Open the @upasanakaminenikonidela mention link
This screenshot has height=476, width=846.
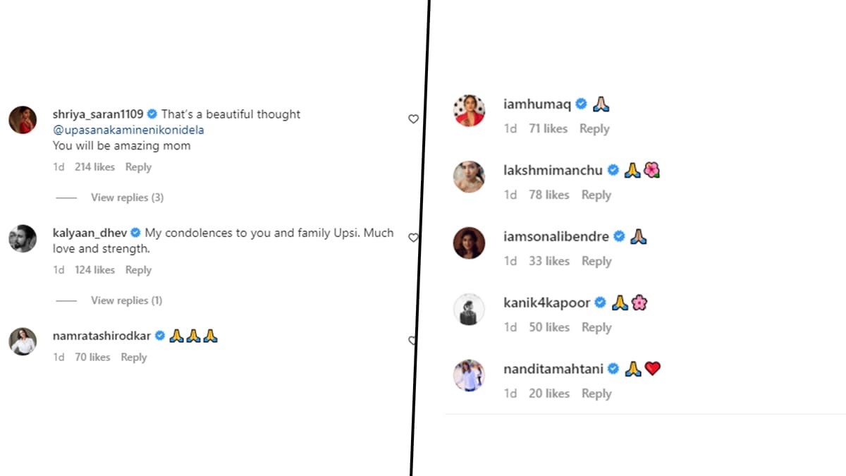tap(128, 130)
